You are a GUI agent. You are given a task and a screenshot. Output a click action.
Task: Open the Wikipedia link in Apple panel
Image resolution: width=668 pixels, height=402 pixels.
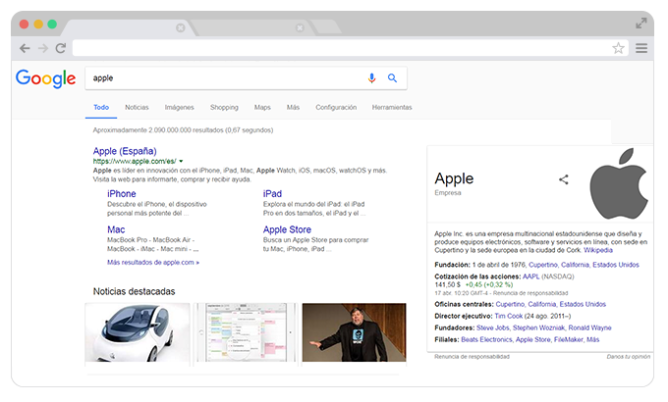(598, 250)
